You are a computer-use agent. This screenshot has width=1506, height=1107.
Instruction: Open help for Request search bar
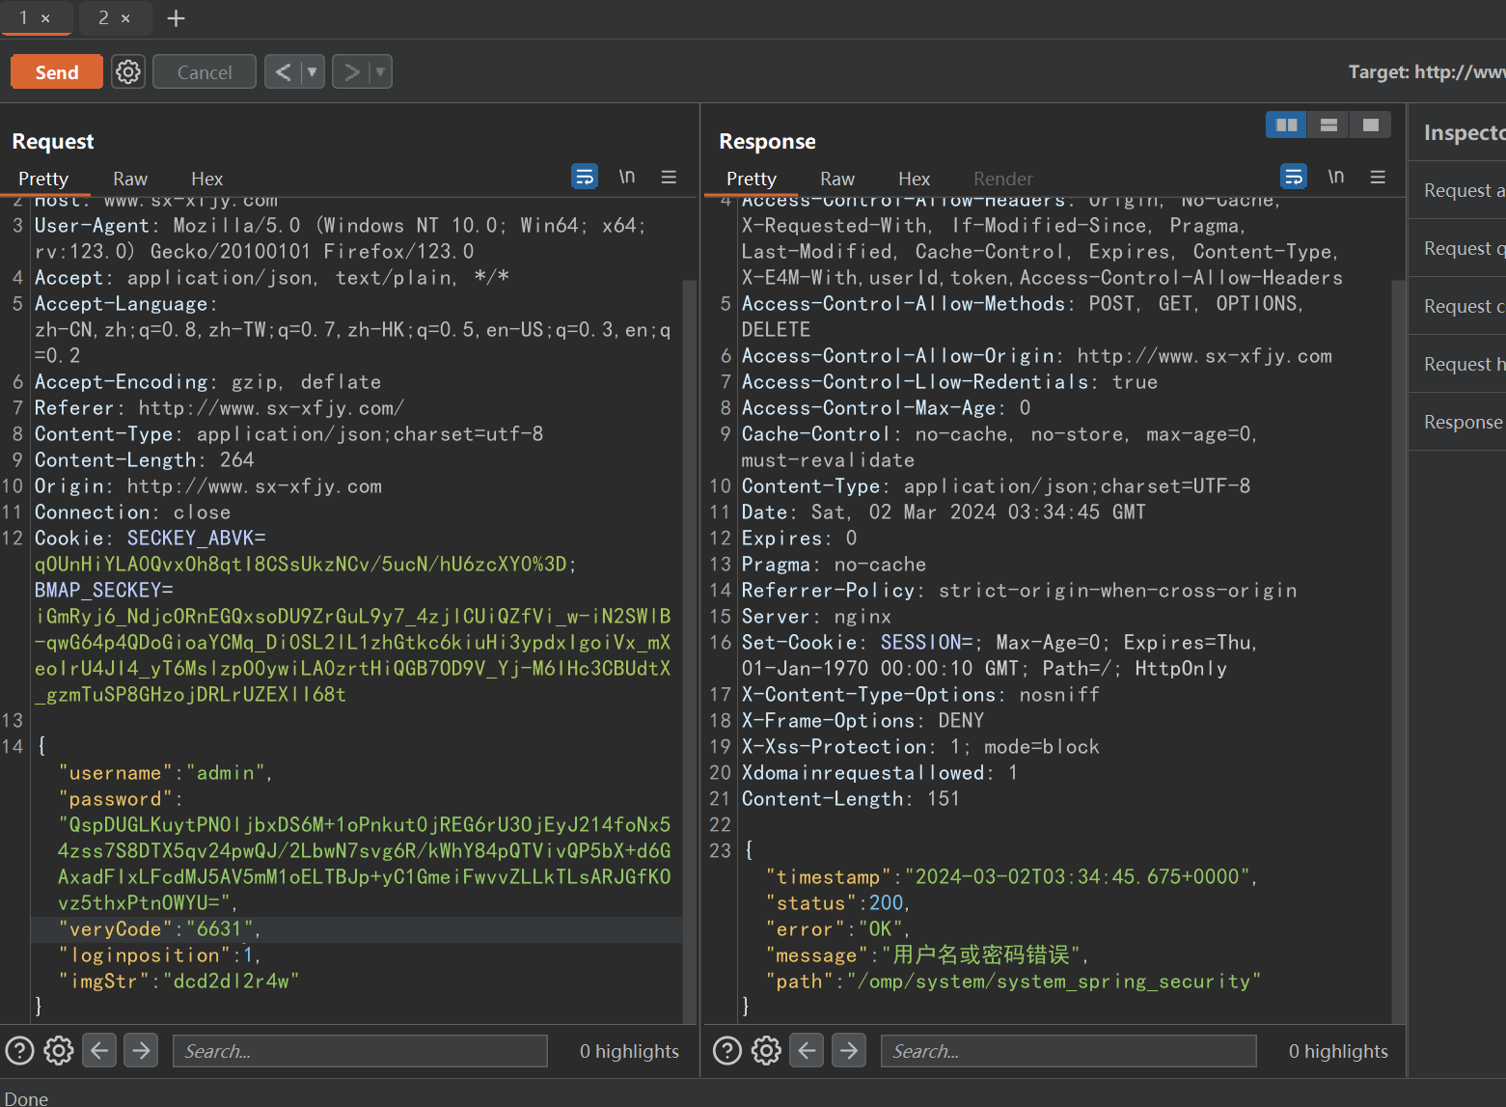click(x=19, y=1050)
